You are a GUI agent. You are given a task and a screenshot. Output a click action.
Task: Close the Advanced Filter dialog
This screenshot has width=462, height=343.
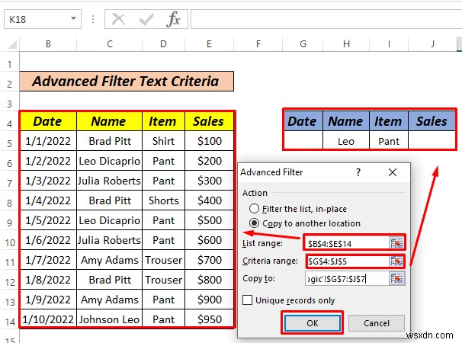(x=393, y=172)
